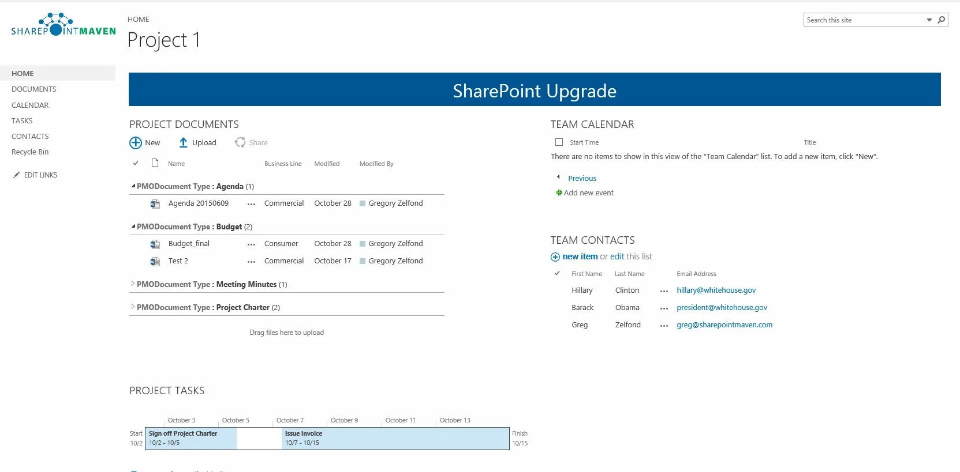Expand the Meeting Minutes group

(133, 284)
